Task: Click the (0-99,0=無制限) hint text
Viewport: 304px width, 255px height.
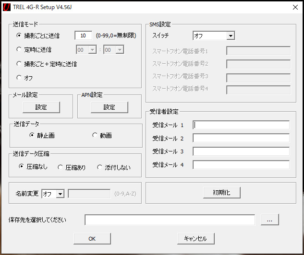Action: point(116,35)
